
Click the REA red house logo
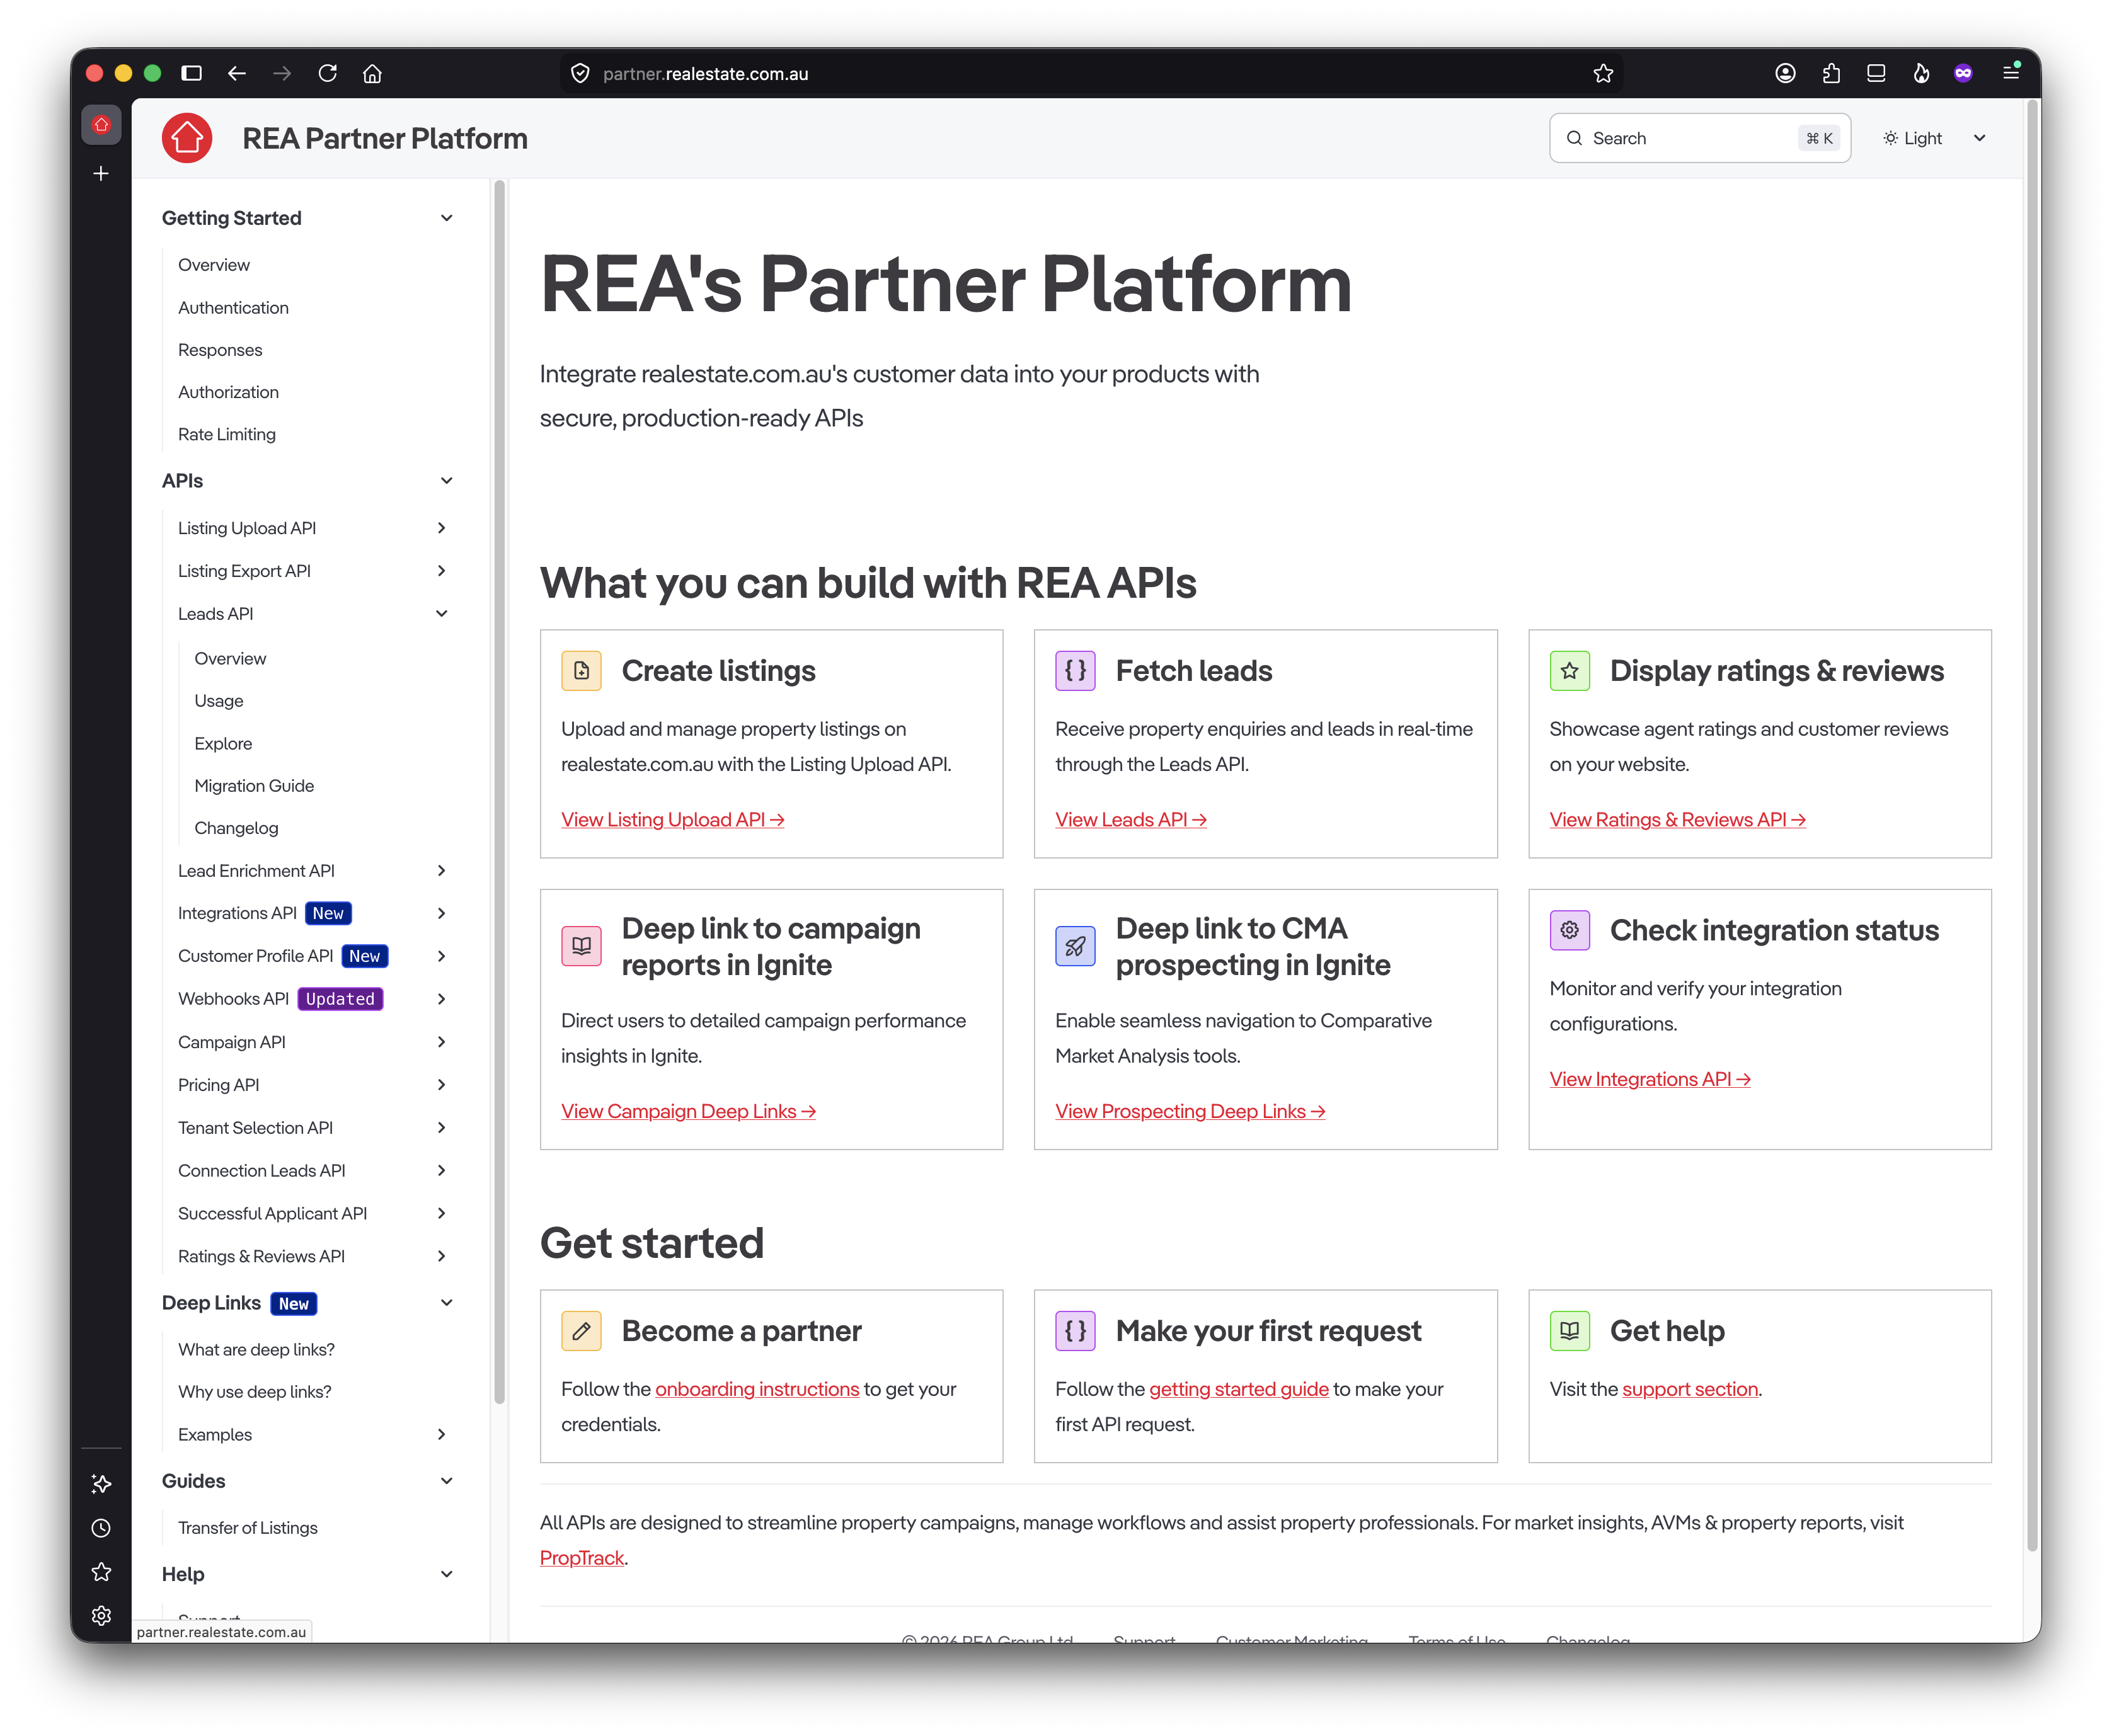click(x=187, y=138)
